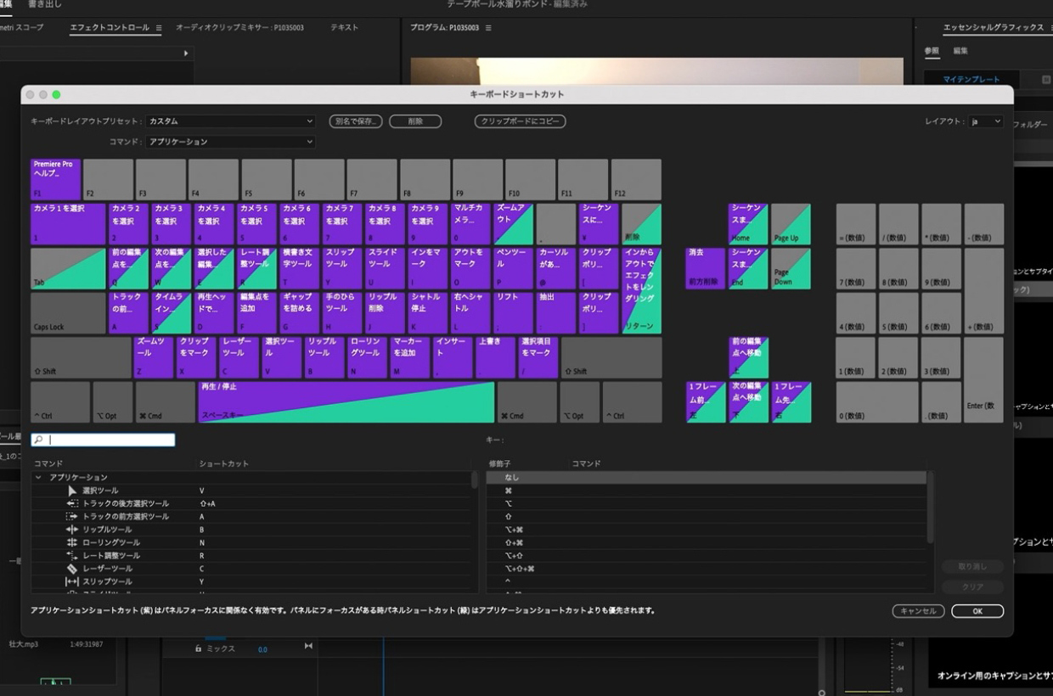This screenshot has height=696, width=1053.
Task: Click the マーカーを追加 M key
Action: pyautogui.click(x=410, y=357)
